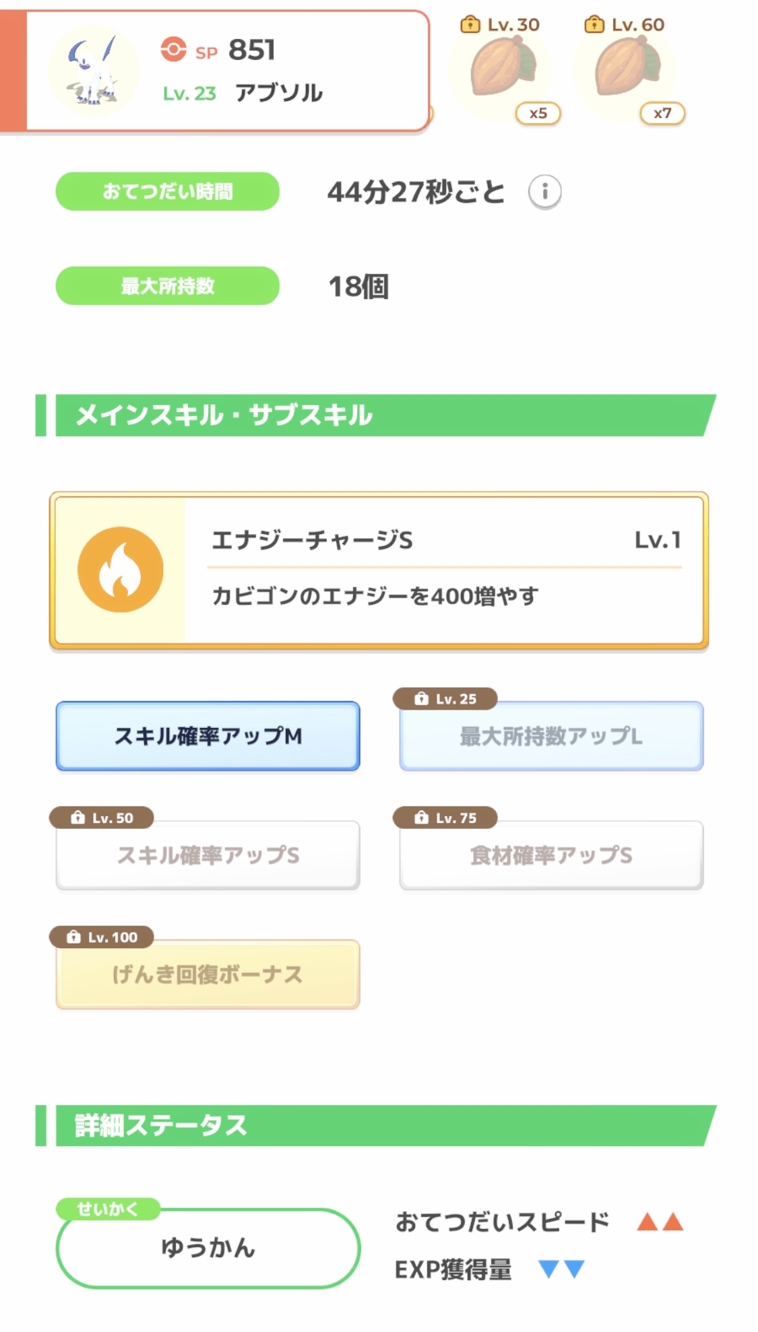Tap the おてつだい時間 green label

click(167, 192)
